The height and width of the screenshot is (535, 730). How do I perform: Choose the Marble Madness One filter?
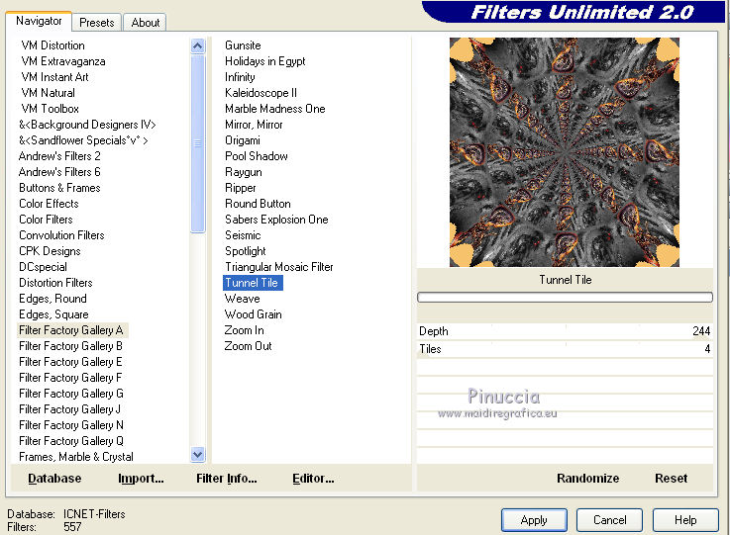click(274, 109)
